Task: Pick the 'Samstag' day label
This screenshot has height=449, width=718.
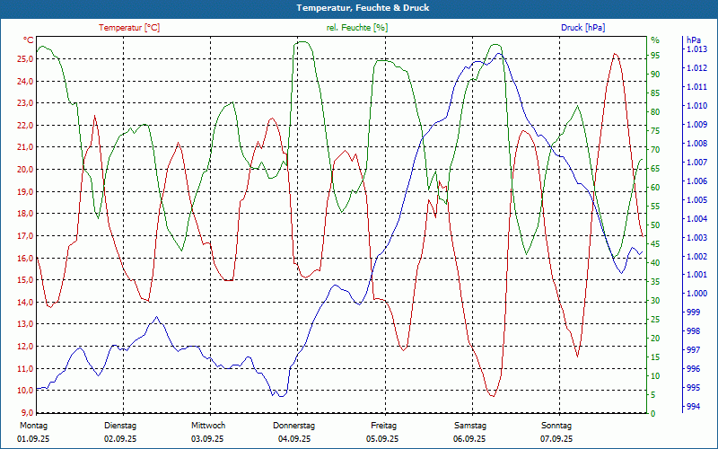Action: point(469,426)
